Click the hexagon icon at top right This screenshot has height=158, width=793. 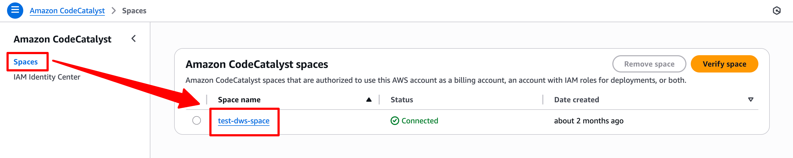[777, 11]
